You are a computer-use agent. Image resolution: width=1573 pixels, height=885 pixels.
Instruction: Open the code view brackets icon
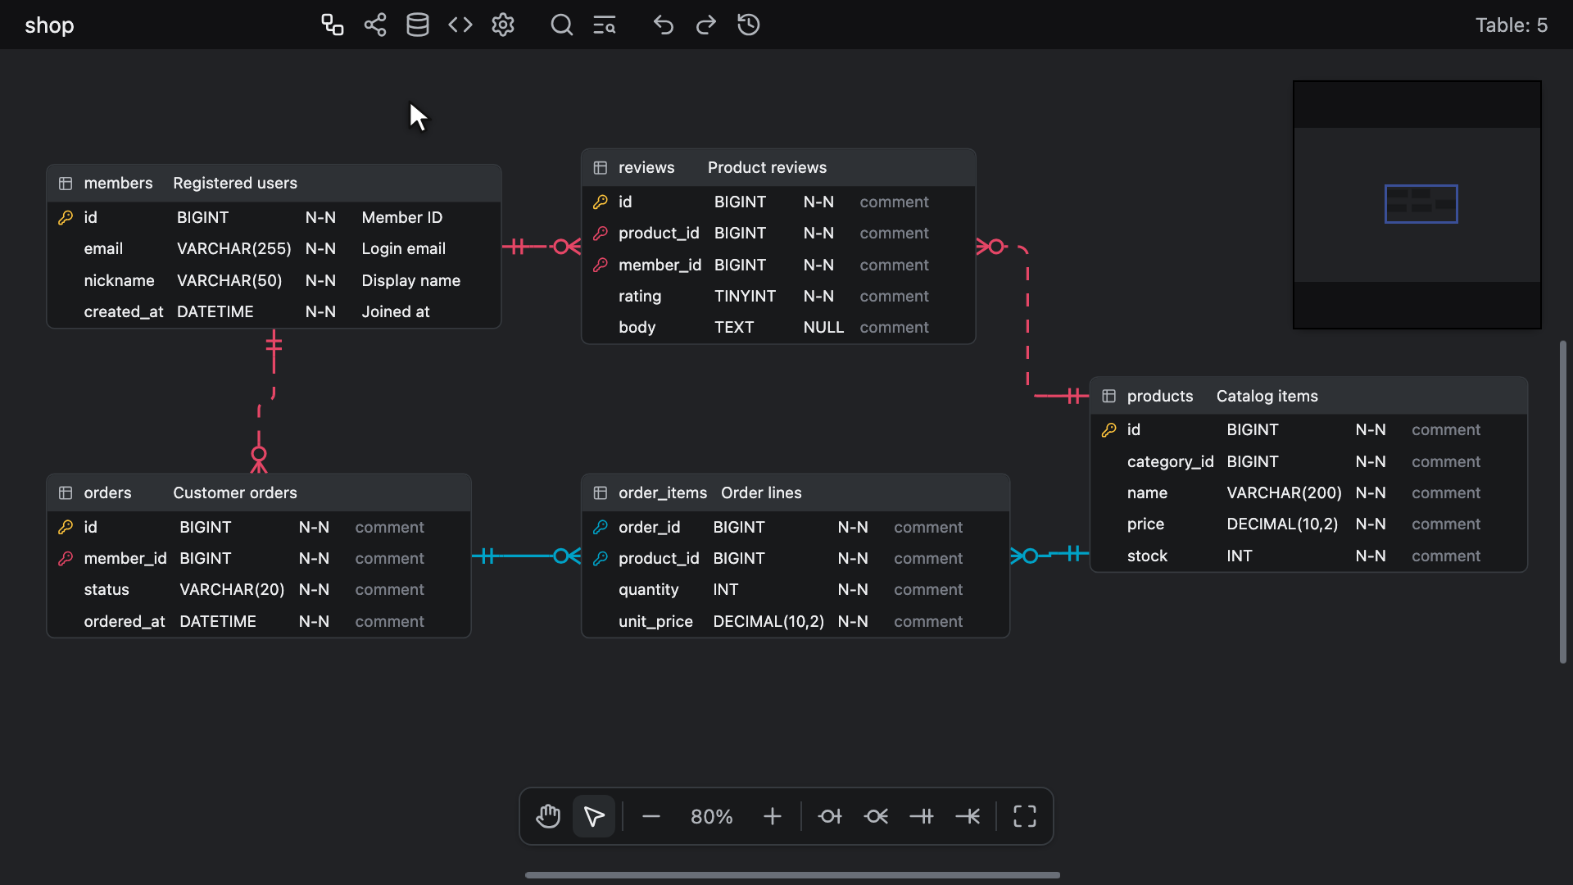point(460,25)
